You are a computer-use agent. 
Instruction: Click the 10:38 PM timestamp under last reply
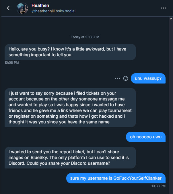click(158, 186)
